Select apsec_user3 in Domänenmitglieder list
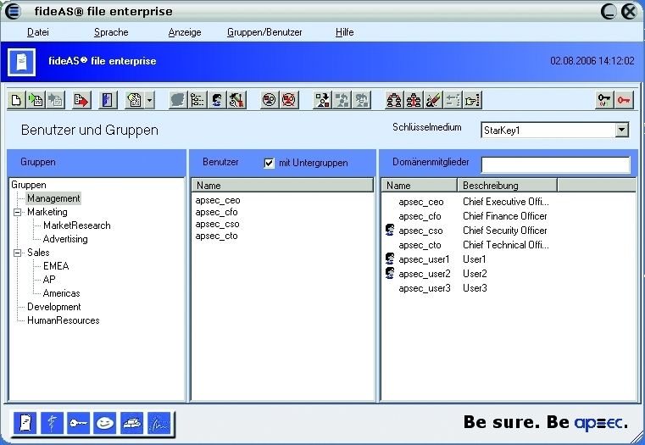The height and width of the screenshot is (445, 645). [x=425, y=288]
